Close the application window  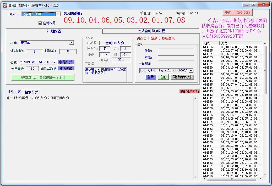pos(264,4)
